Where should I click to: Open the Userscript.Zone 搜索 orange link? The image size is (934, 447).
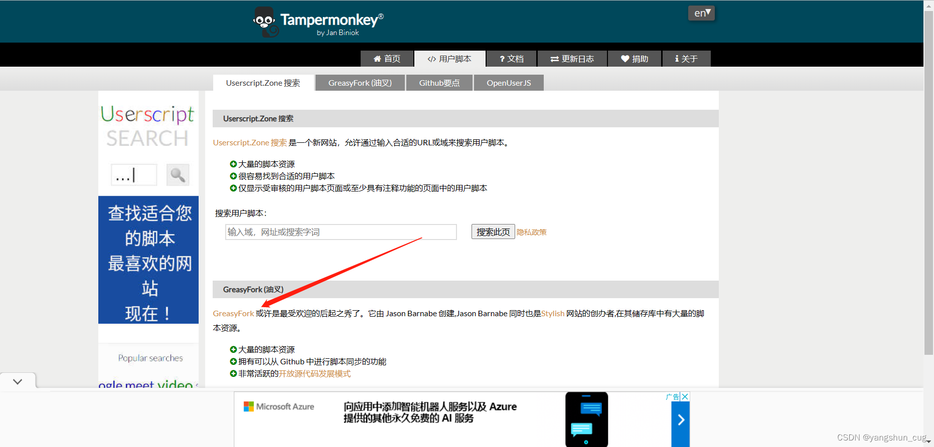(x=250, y=143)
